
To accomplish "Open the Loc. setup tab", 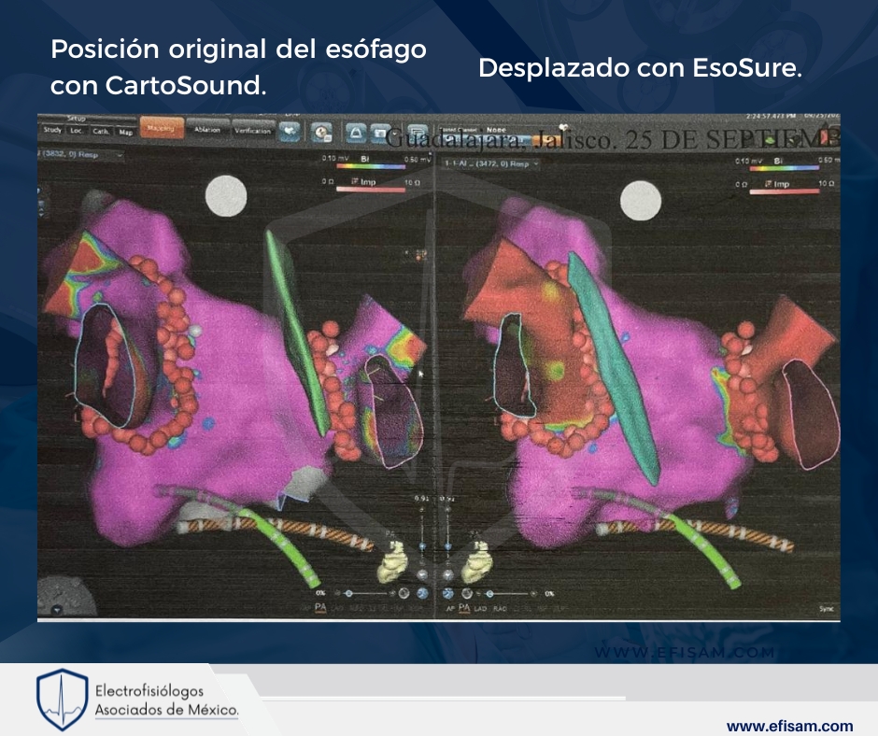I will [76, 131].
